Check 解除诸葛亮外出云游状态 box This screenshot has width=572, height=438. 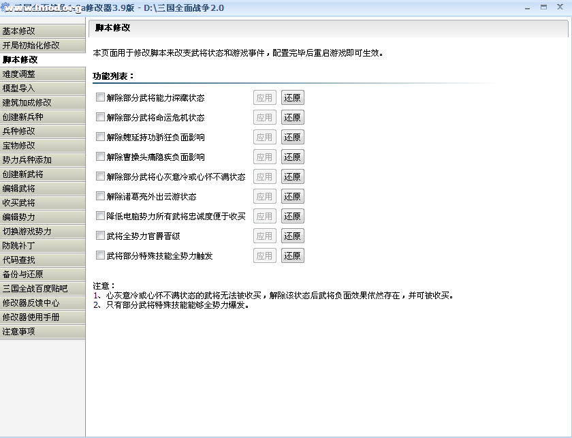[101, 196]
